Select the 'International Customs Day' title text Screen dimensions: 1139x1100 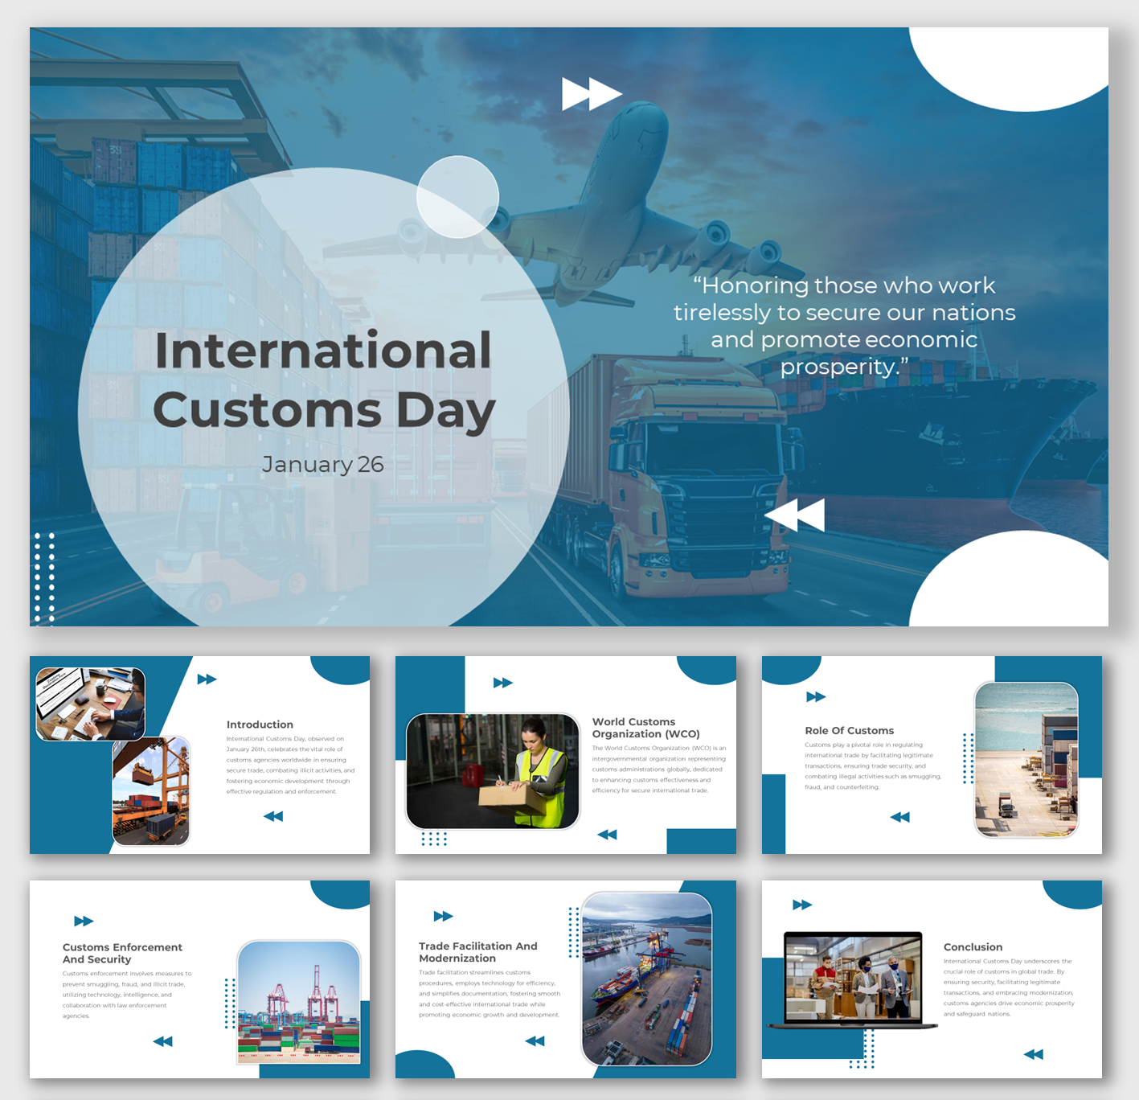324,378
